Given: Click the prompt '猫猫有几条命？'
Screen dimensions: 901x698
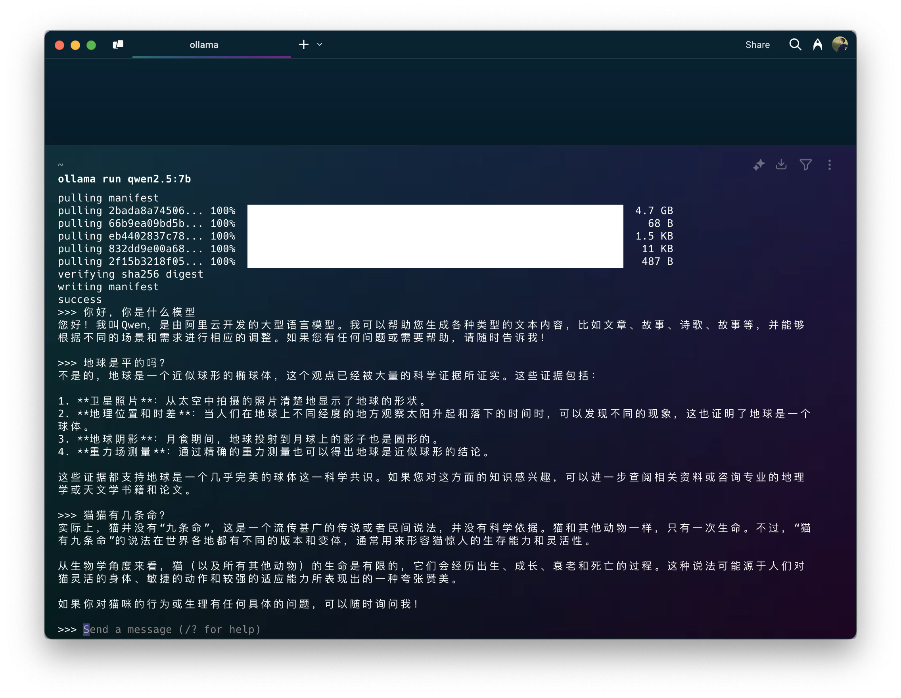Looking at the screenshot, I should click(x=125, y=515).
